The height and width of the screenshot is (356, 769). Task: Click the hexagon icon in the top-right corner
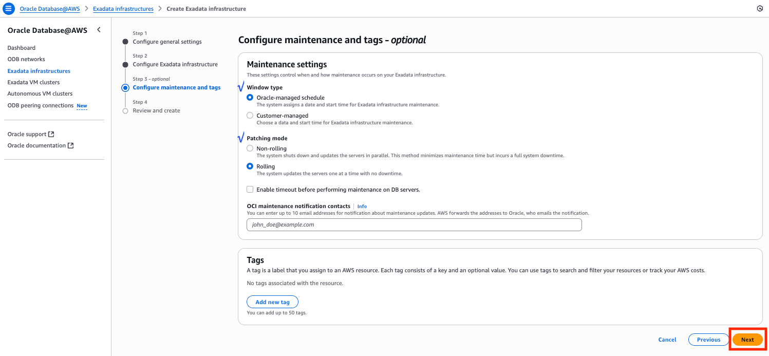pos(760,9)
